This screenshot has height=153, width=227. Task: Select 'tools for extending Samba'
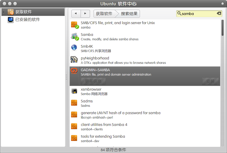tap(103, 137)
